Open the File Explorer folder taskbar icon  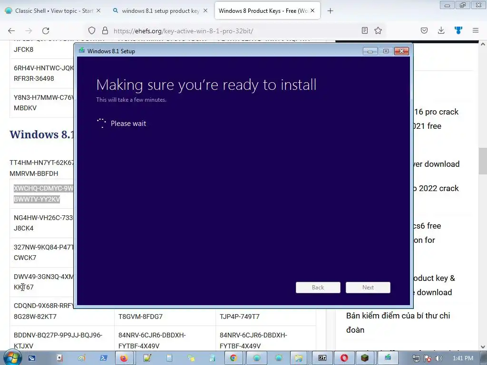click(x=299, y=358)
